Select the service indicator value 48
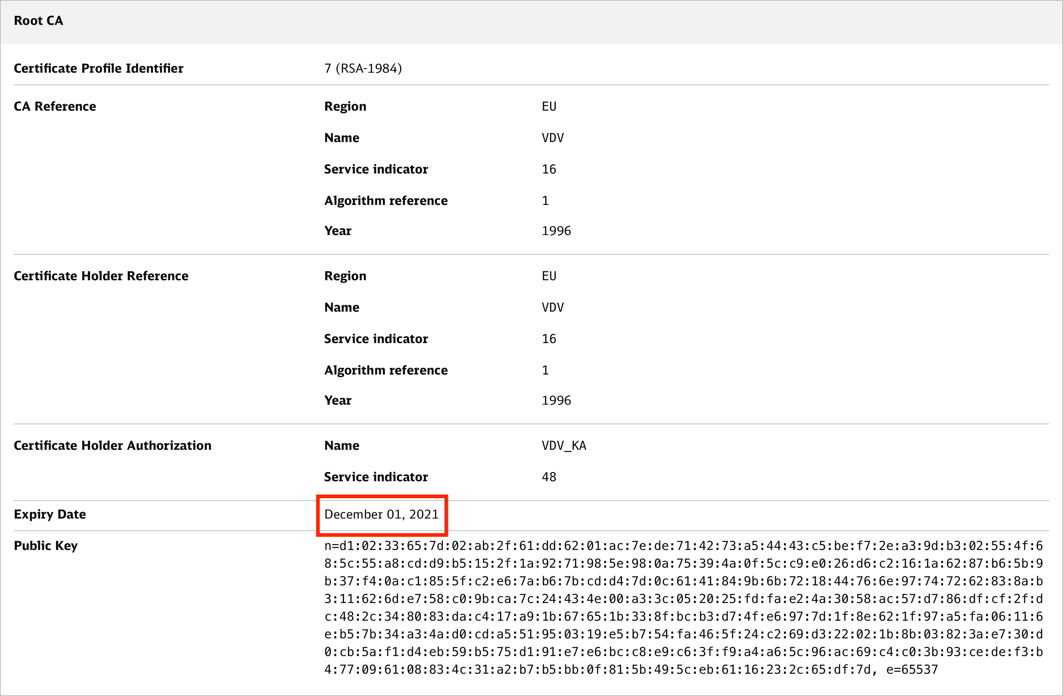 tap(549, 477)
